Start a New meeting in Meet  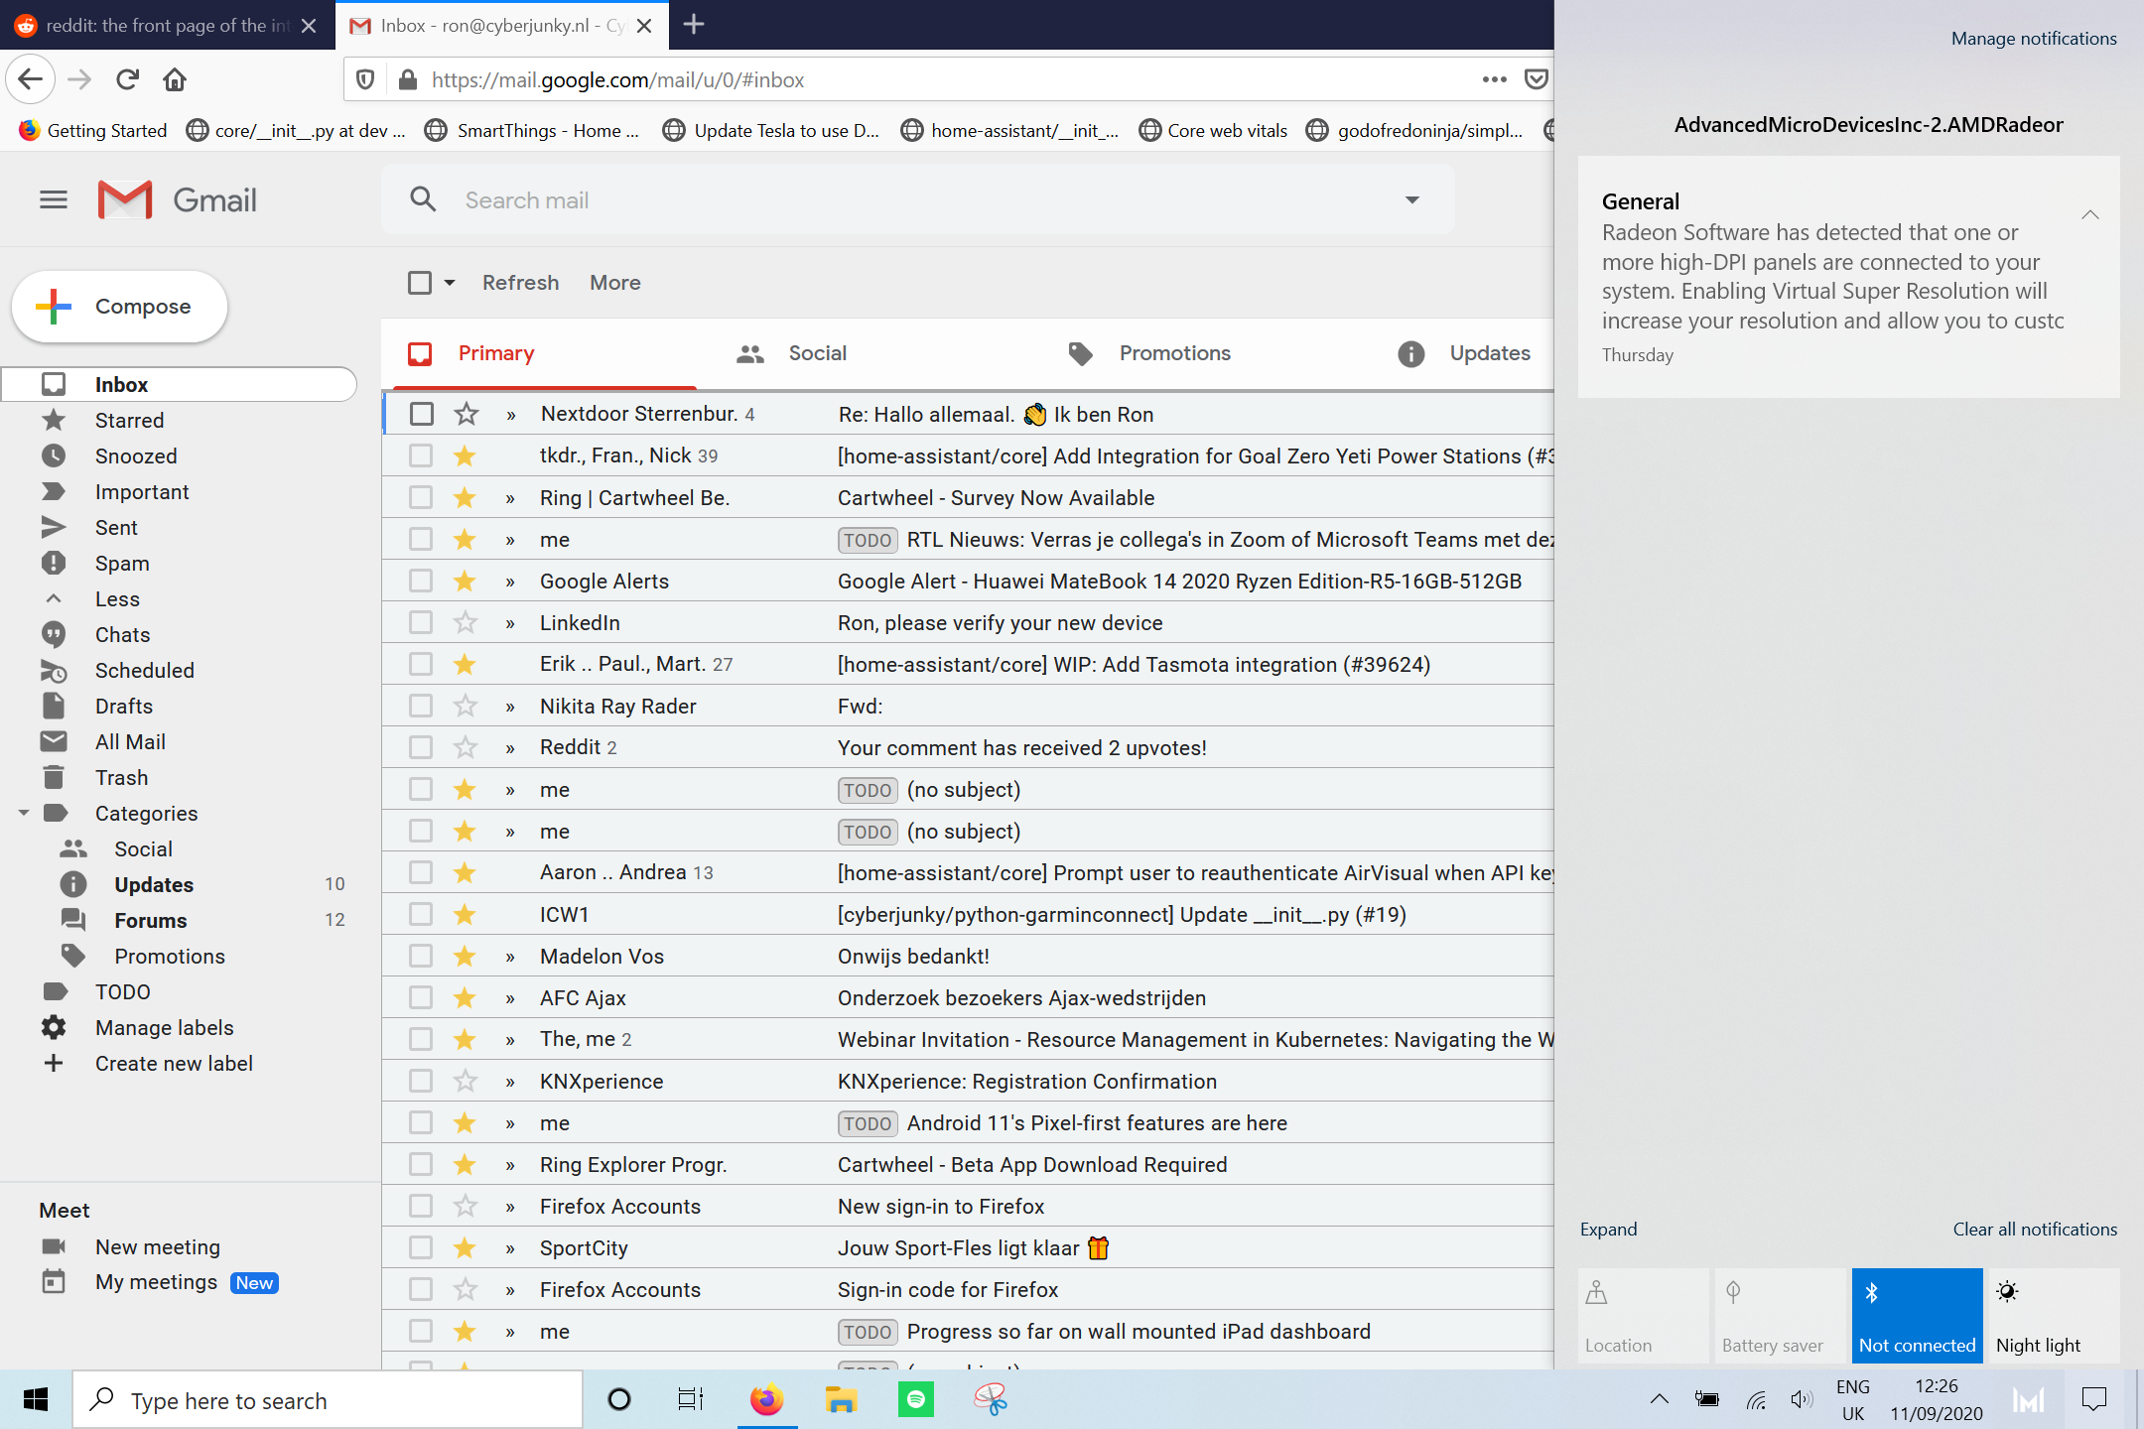pos(157,1247)
